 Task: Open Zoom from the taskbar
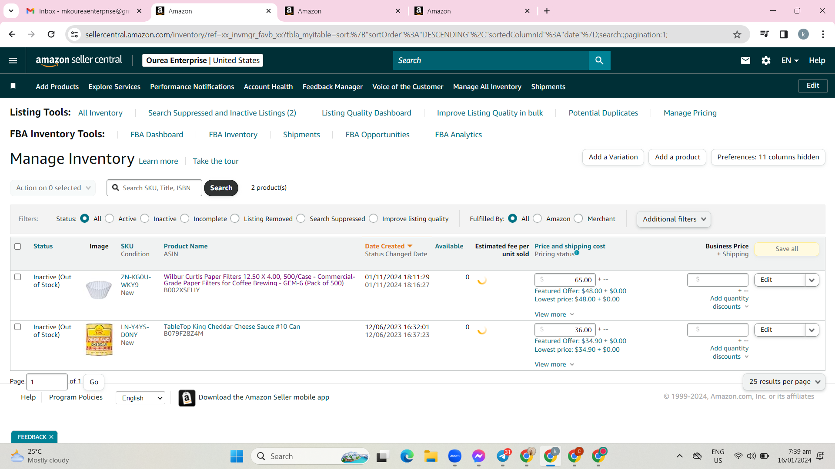tap(455, 456)
